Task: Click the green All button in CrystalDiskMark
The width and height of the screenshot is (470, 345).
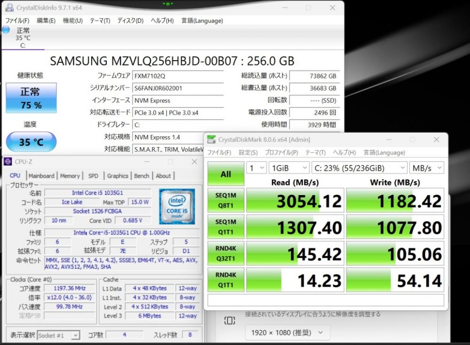Action: pyautogui.click(x=226, y=174)
